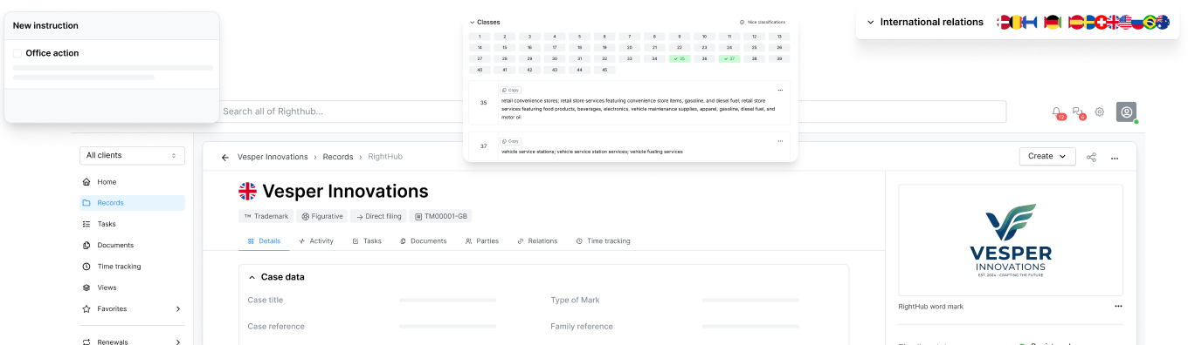This screenshot has width=1188, height=345.
Task: Click the TM00001-GB reference tag
Action: pyautogui.click(x=440, y=216)
